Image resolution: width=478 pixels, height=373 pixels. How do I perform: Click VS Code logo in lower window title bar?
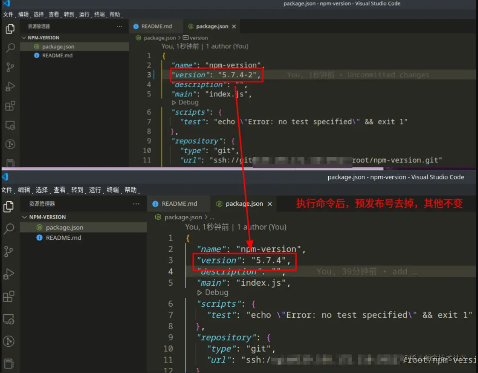click(x=5, y=177)
